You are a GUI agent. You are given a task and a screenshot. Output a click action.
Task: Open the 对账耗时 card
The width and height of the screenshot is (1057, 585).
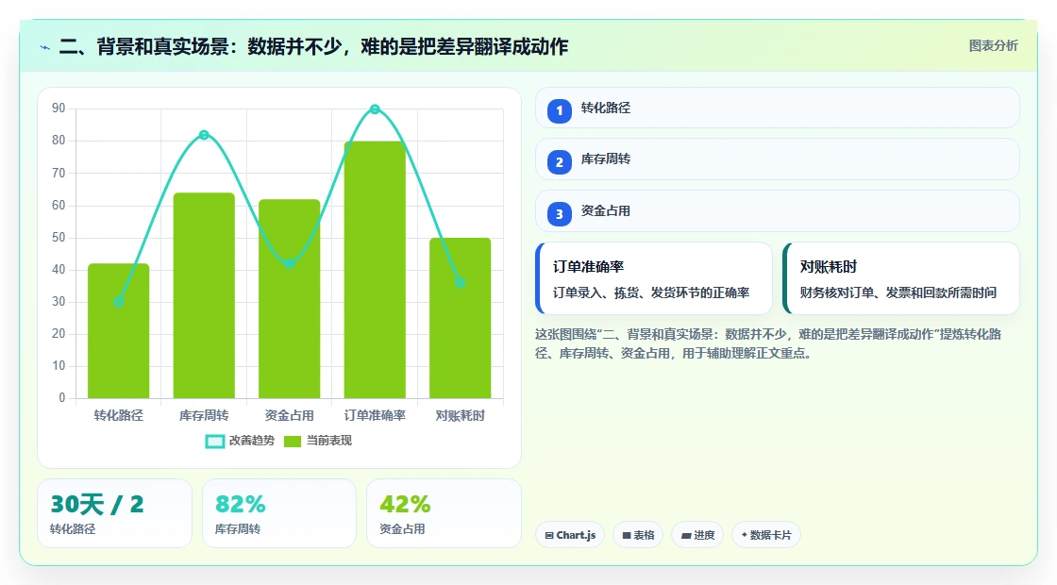click(901, 278)
